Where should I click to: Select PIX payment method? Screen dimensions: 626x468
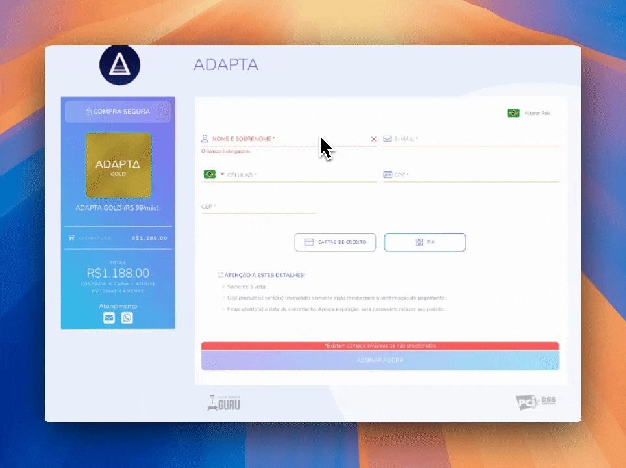425,242
